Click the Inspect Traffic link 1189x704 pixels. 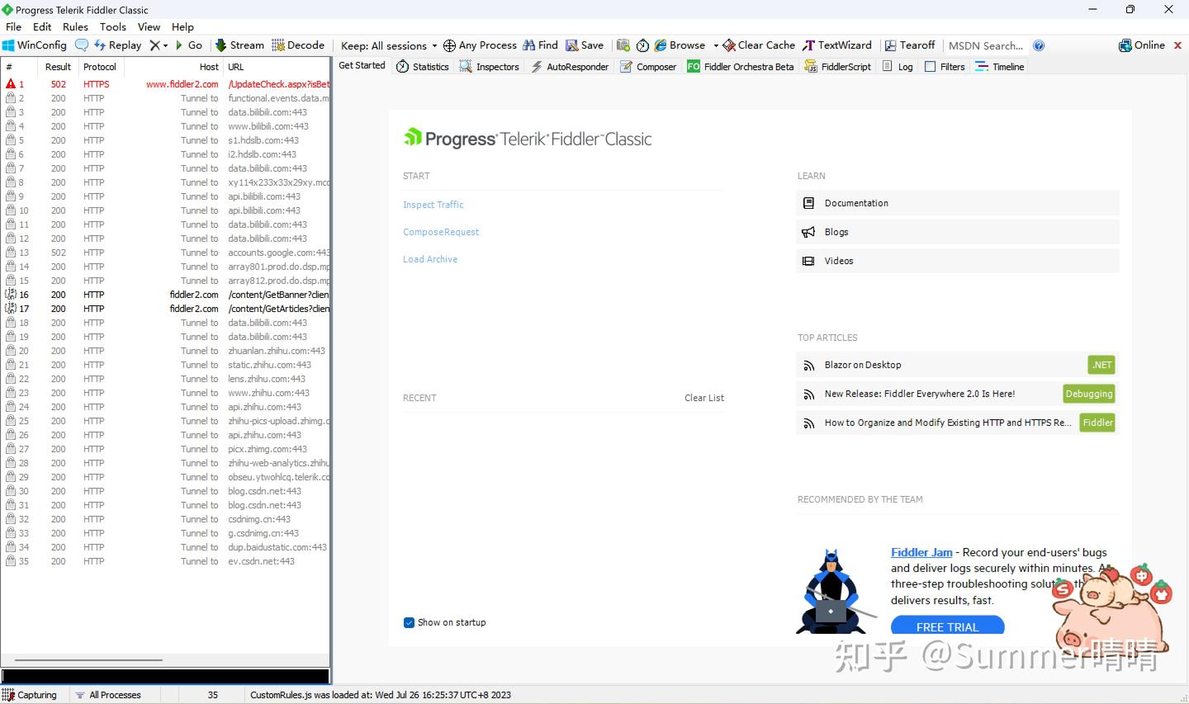(x=433, y=205)
